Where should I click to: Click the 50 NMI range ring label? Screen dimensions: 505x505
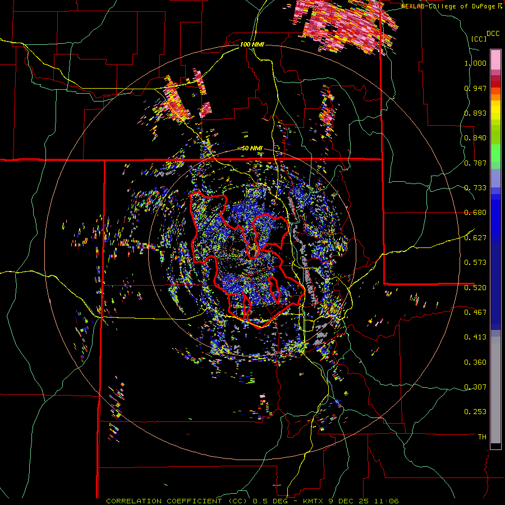252,148
